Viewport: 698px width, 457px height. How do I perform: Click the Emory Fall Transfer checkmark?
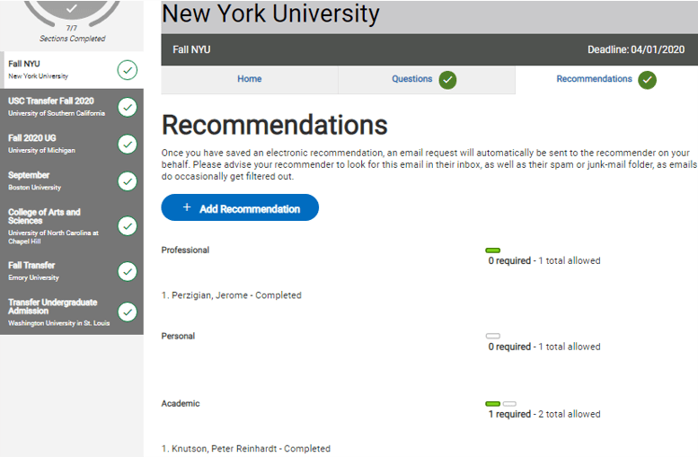128,271
